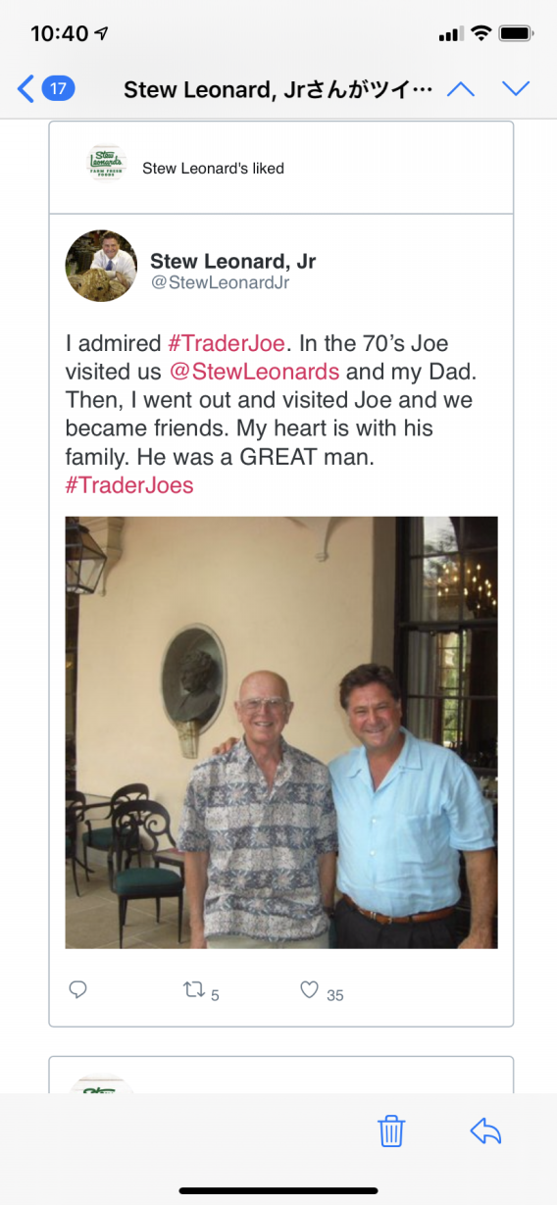The width and height of the screenshot is (557, 1205).
Task: Click the Stew Leonard's logo thumbnail
Action: click(106, 163)
